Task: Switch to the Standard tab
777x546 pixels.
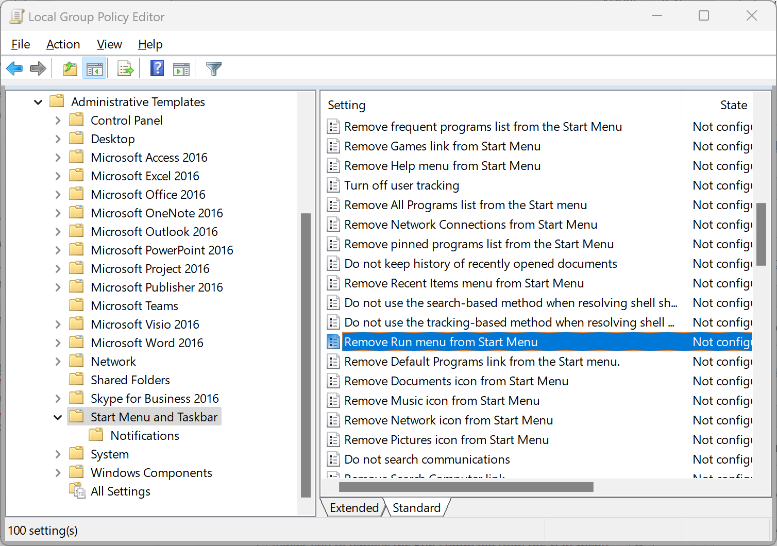Action: pos(416,508)
